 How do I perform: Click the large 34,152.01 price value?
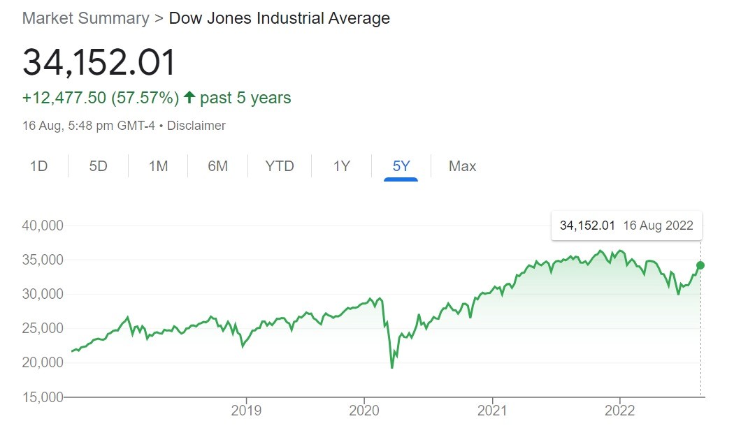pyautogui.click(x=99, y=63)
